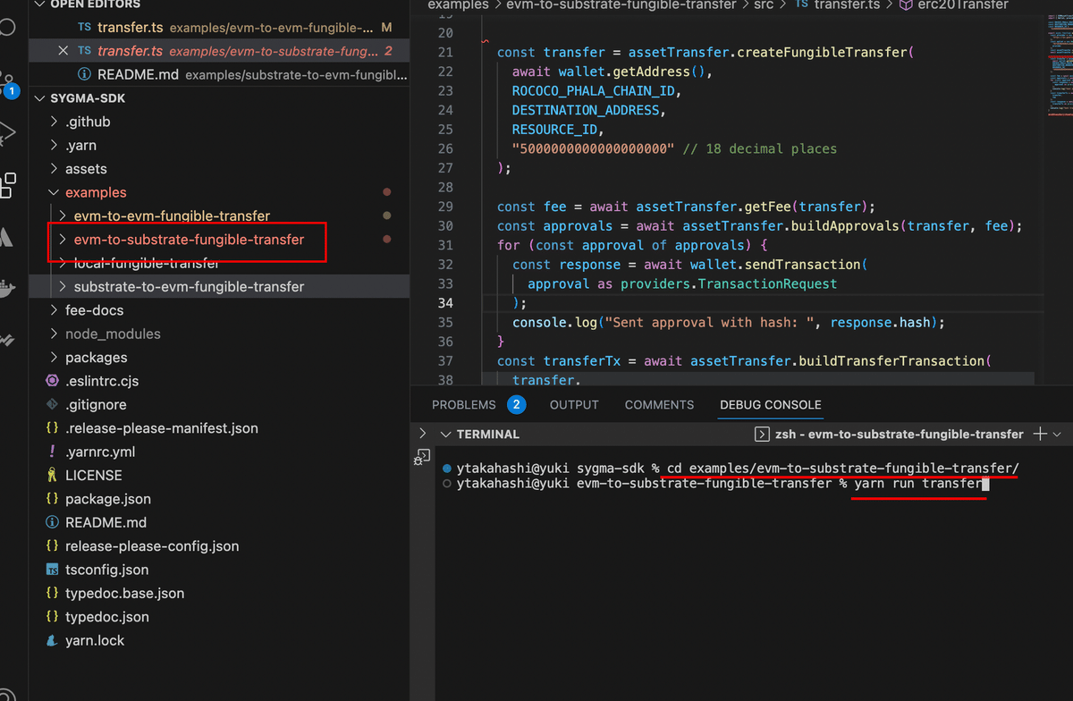Click the "5000000000000000000" string literal

pyautogui.click(x=593, y=148)
